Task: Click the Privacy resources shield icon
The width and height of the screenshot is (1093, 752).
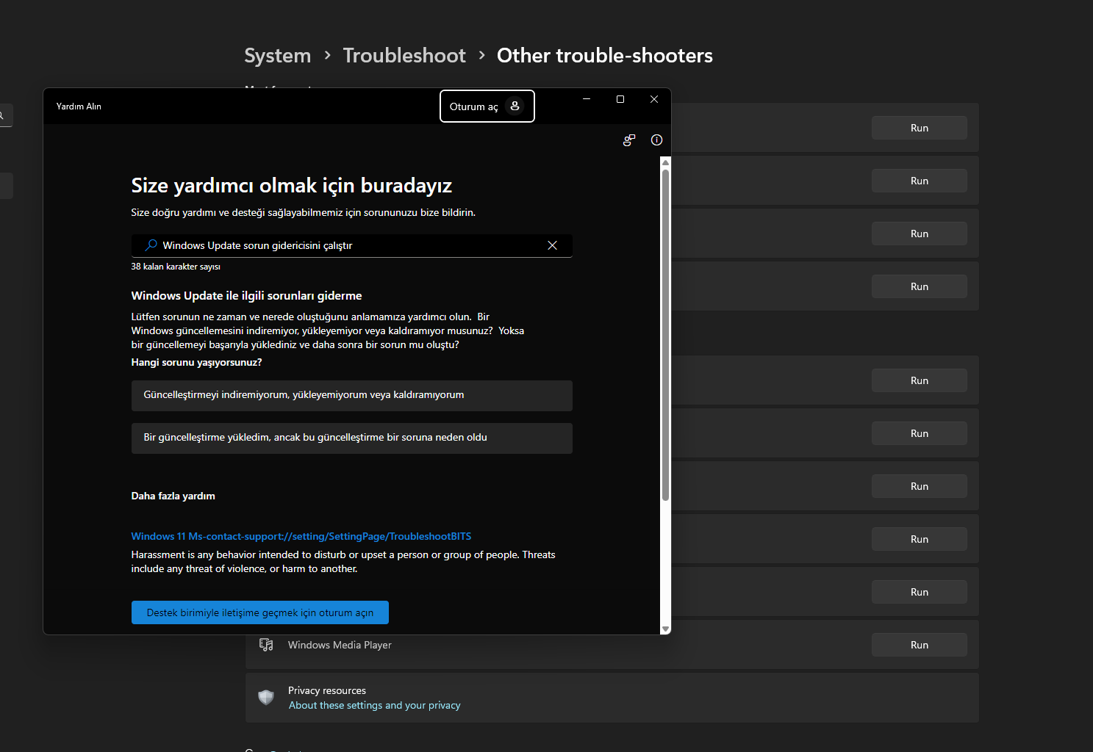Action: pos(266,697)
